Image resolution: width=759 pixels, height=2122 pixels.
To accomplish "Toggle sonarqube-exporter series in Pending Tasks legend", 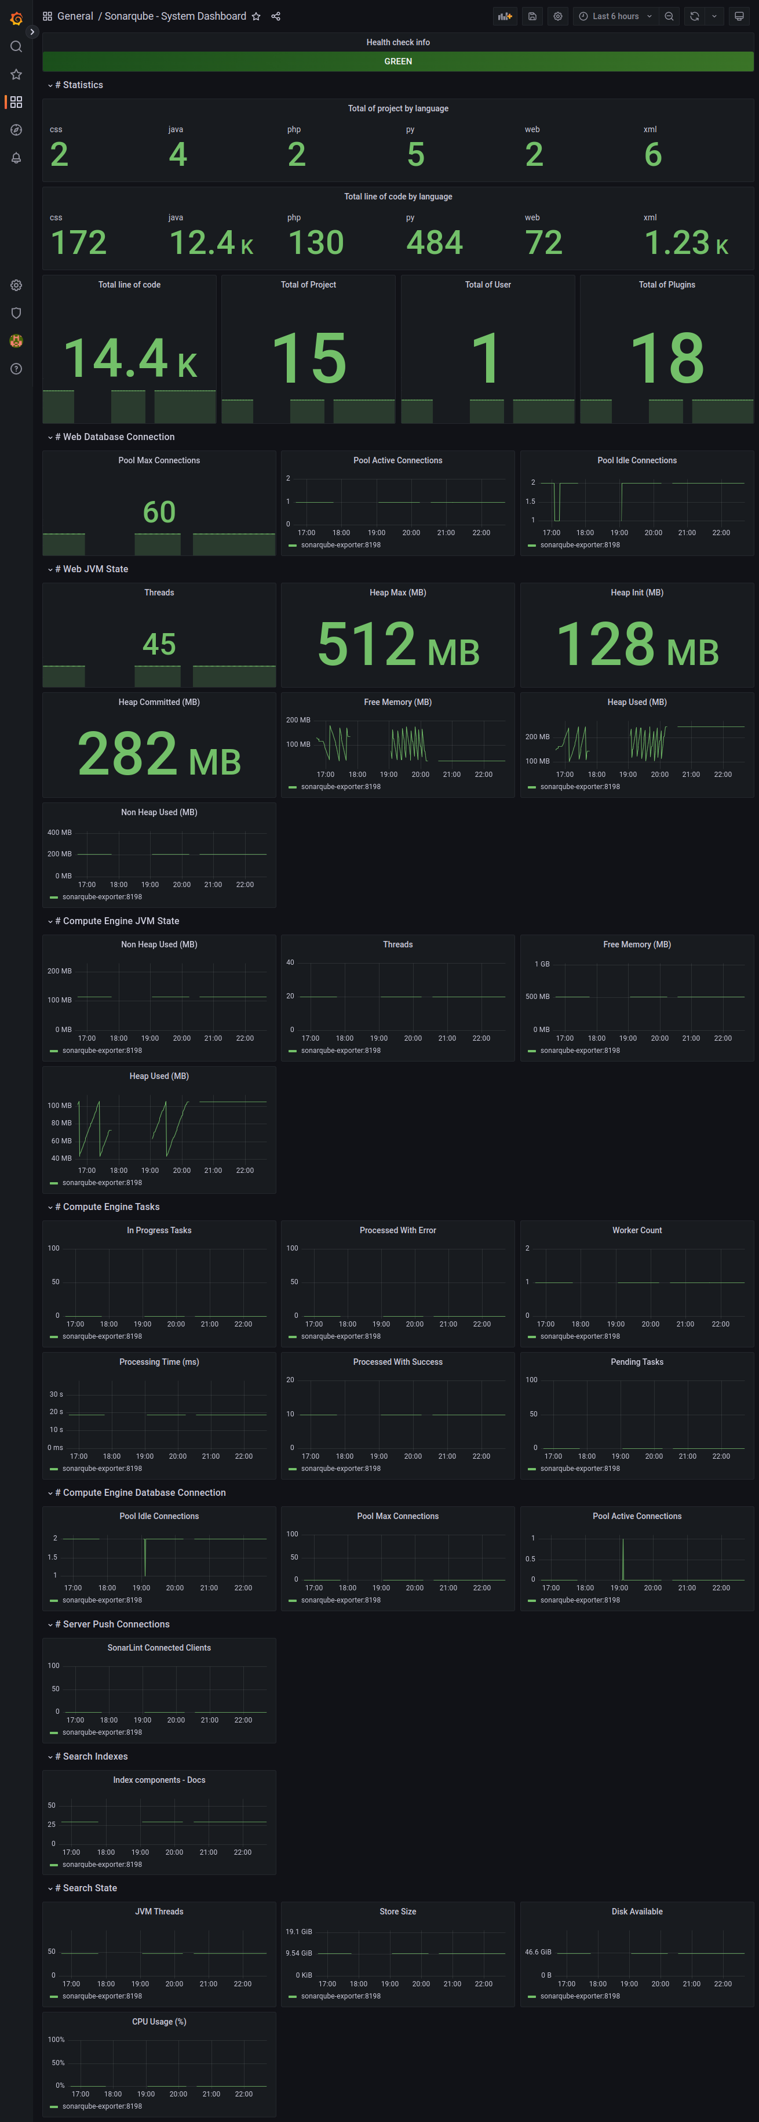I will (581, 1469).
